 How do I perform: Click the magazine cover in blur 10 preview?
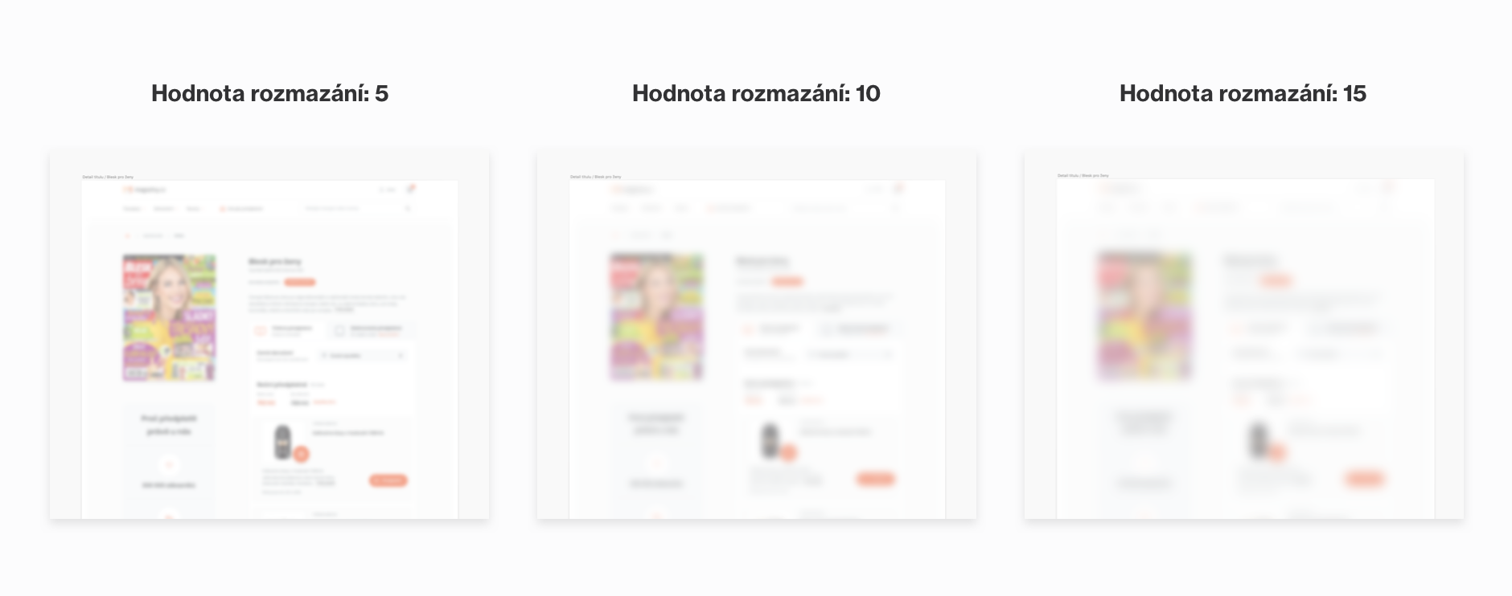coord(656,316)
